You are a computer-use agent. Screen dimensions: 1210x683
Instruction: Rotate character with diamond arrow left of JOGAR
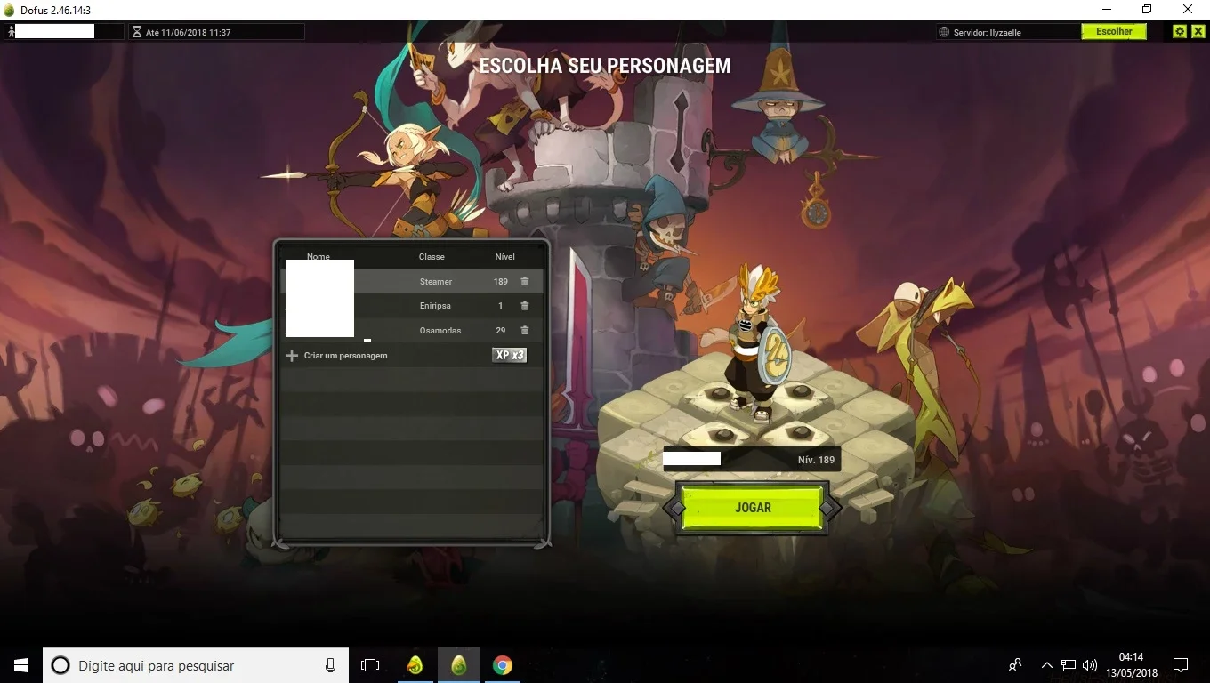[678, 508]
